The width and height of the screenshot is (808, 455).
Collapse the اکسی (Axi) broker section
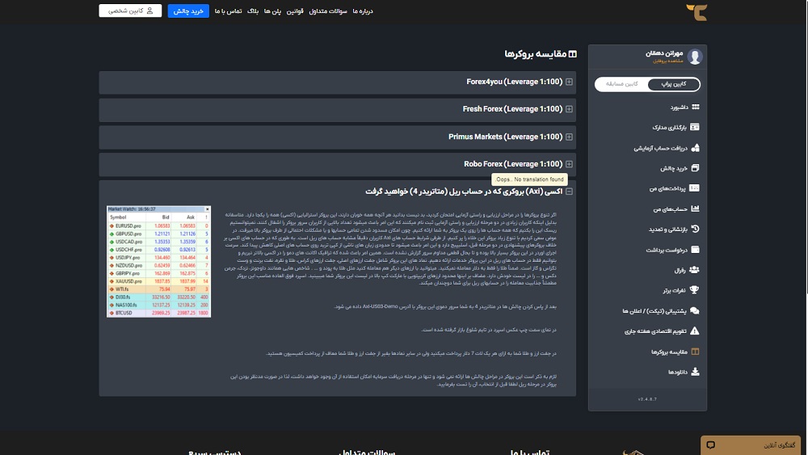pos(569,192)
